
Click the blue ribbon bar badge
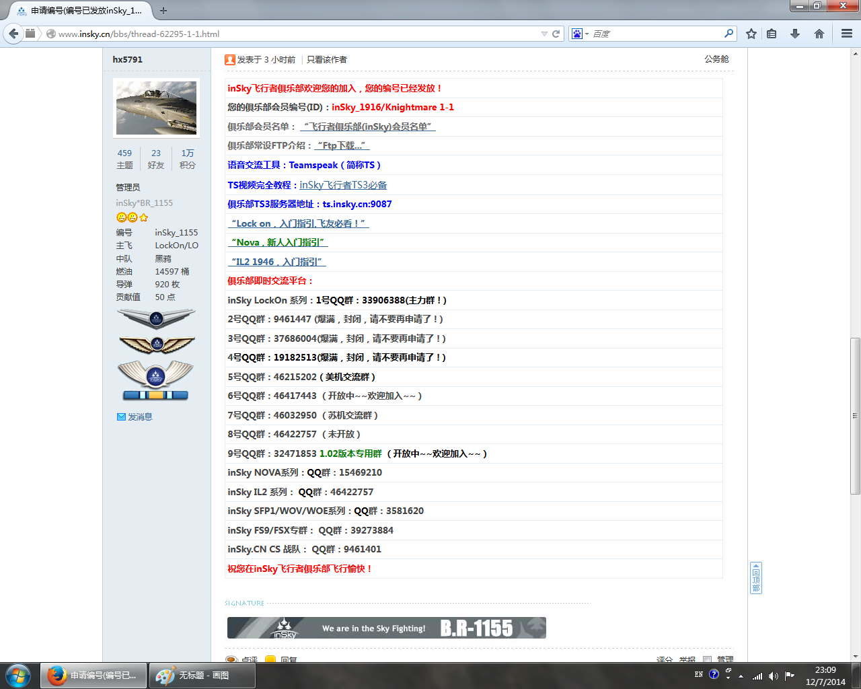click(x=155, y=396)
